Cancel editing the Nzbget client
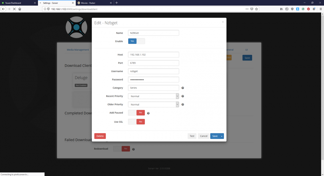Screen dimensions: 324x176 pyautogui.click(x=203, y=136)
